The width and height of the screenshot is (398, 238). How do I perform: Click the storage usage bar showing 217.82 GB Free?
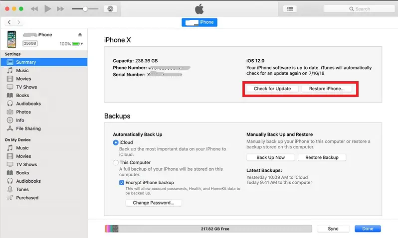tap(208, 229)
